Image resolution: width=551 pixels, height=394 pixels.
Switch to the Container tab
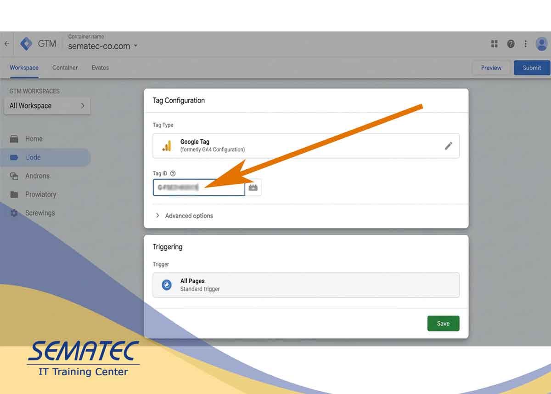click(x=65, y=68)
